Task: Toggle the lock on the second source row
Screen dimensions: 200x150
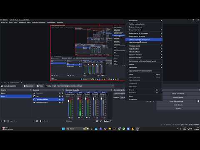Action: (62, 96)
